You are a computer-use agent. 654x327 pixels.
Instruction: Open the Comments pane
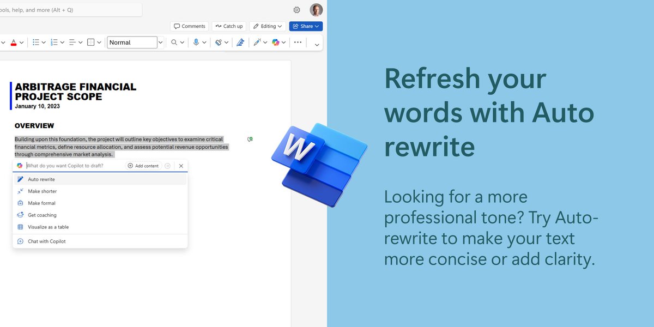[189, 26]
